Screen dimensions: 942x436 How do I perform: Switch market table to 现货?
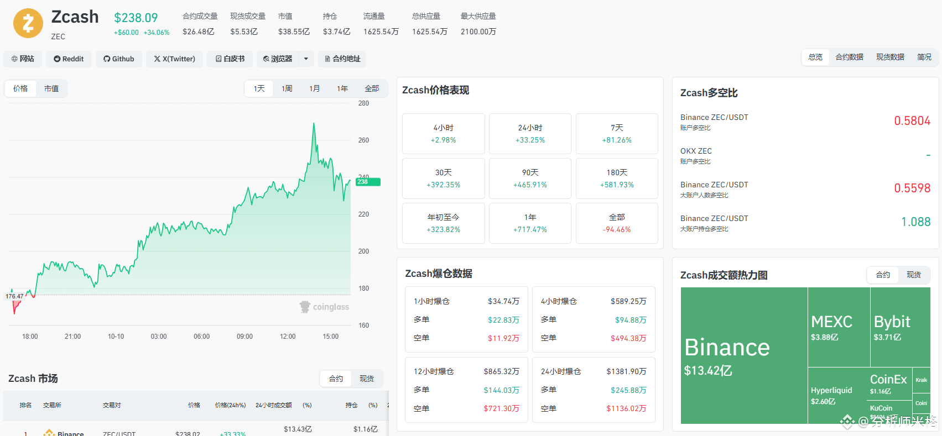[367, 379]
